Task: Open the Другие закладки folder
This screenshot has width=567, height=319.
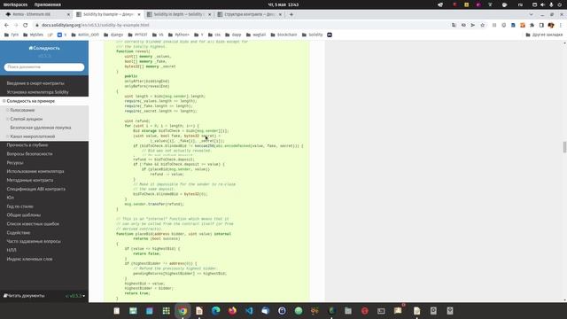Action: coord(544,35)
